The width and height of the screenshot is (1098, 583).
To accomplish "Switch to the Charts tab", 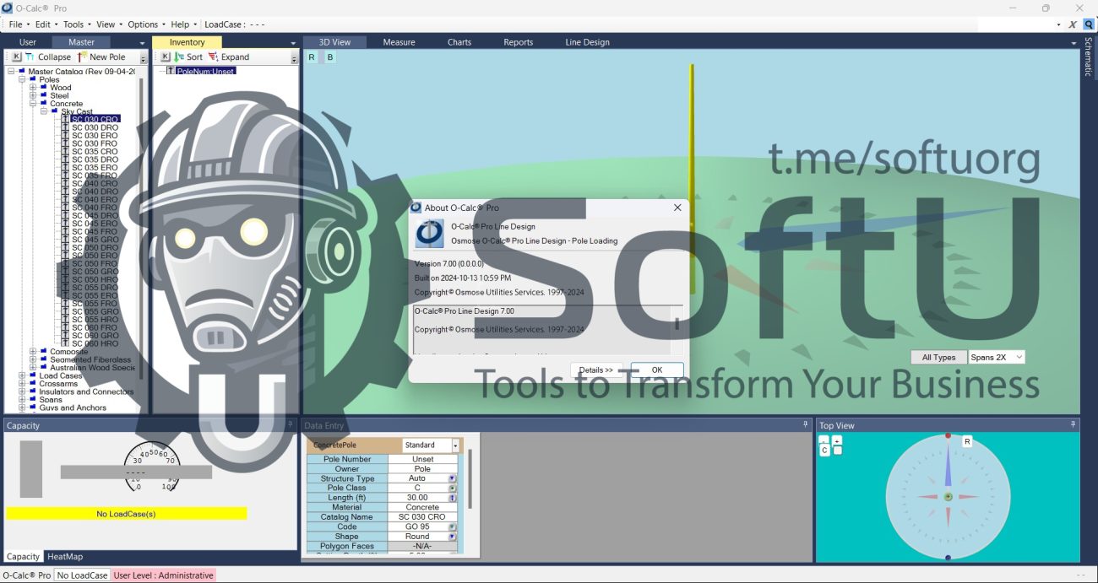I will 459,42.
